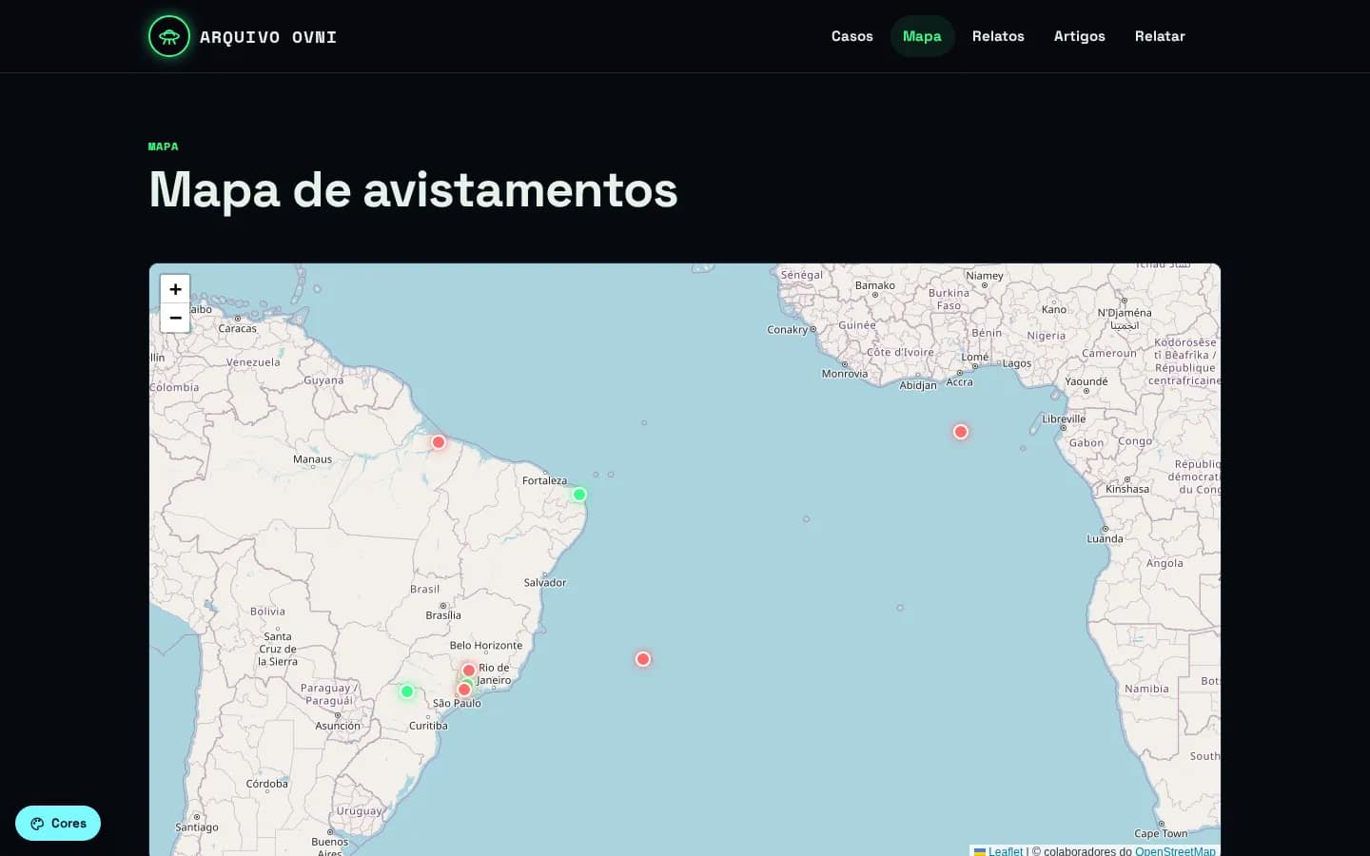
Task: Open the Relatar page
Action: tap(1160, 36)
